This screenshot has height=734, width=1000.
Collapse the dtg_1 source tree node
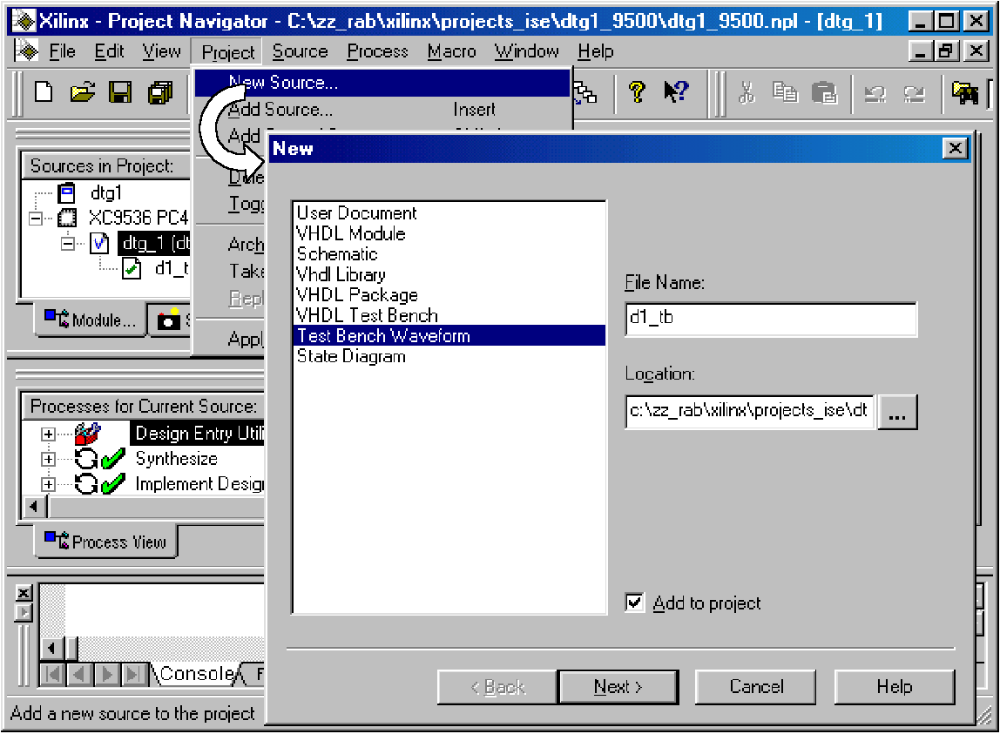pos(68,244)
